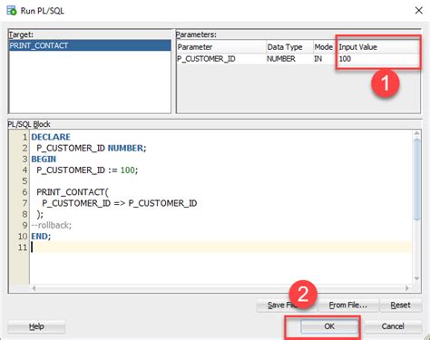430x340 pixels.
Task: Click line 2 P_CUSTOMER_ID NUMBER declaration
Action: click(x=92, y=148)
